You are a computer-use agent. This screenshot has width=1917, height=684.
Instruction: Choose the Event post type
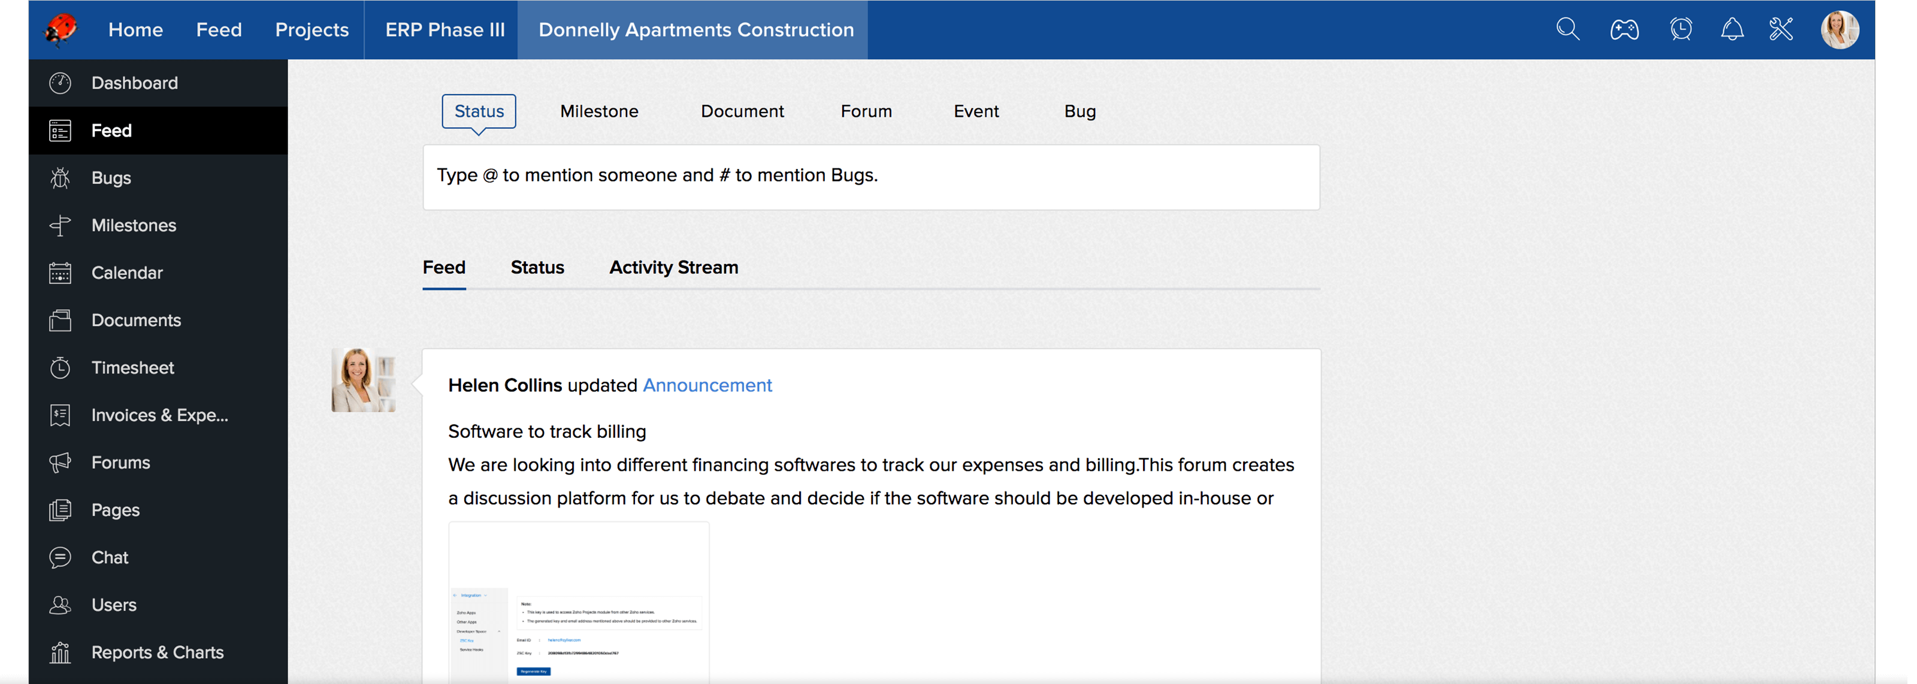[976, 111]
